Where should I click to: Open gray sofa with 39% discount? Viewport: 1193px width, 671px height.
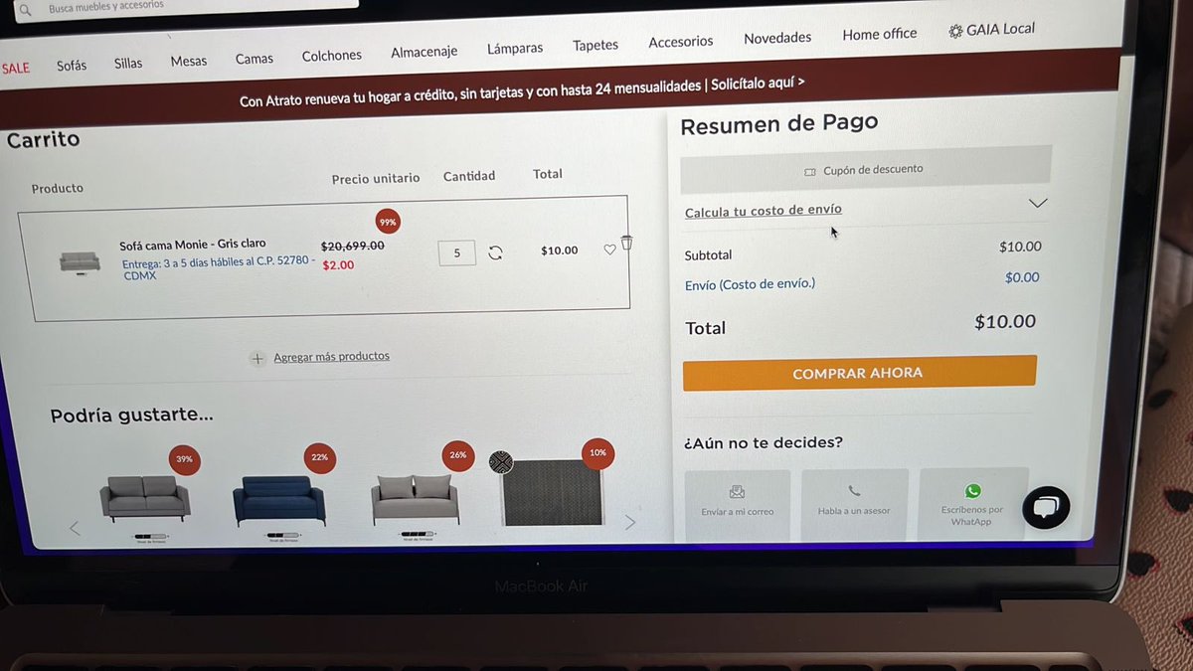(146, 498)
